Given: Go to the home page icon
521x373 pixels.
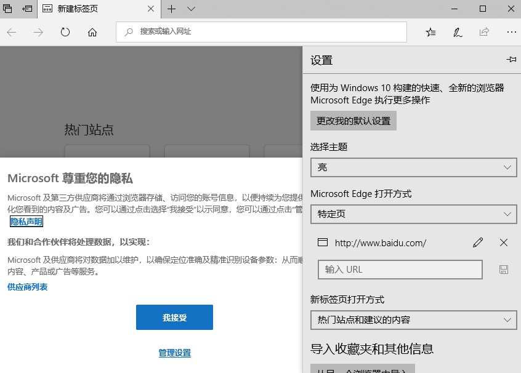Looking at the screenshot, I should [x=92, y=32].
